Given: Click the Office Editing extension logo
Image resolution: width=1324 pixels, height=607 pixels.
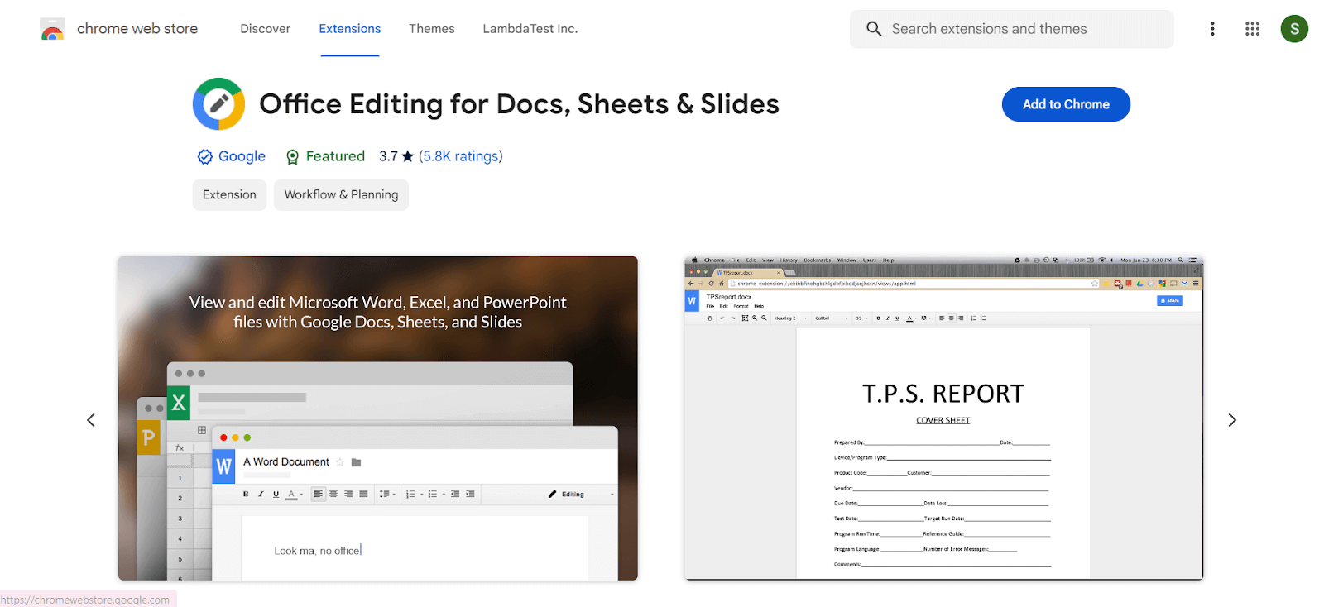Looking at the screenshot, I should tap(218, 104).
